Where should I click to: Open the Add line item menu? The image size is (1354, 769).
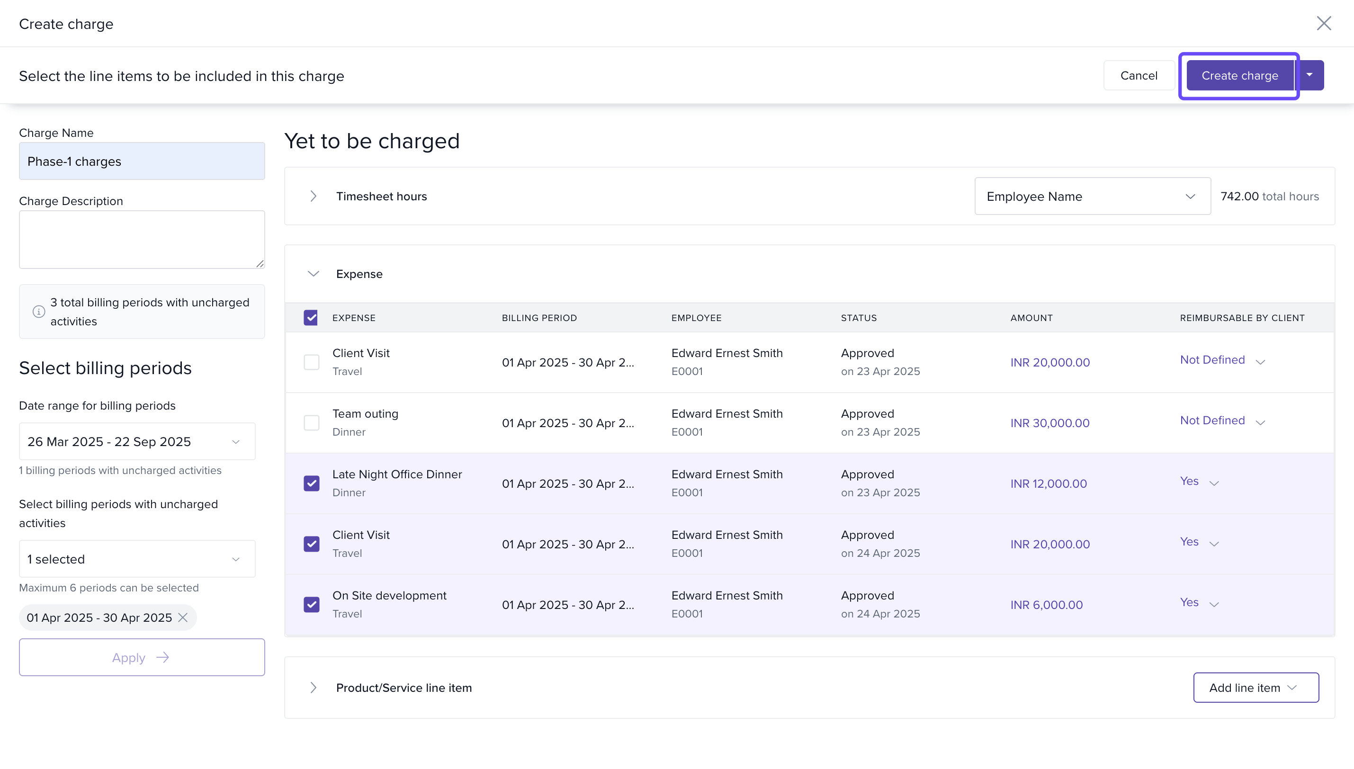pos(1255,687)
